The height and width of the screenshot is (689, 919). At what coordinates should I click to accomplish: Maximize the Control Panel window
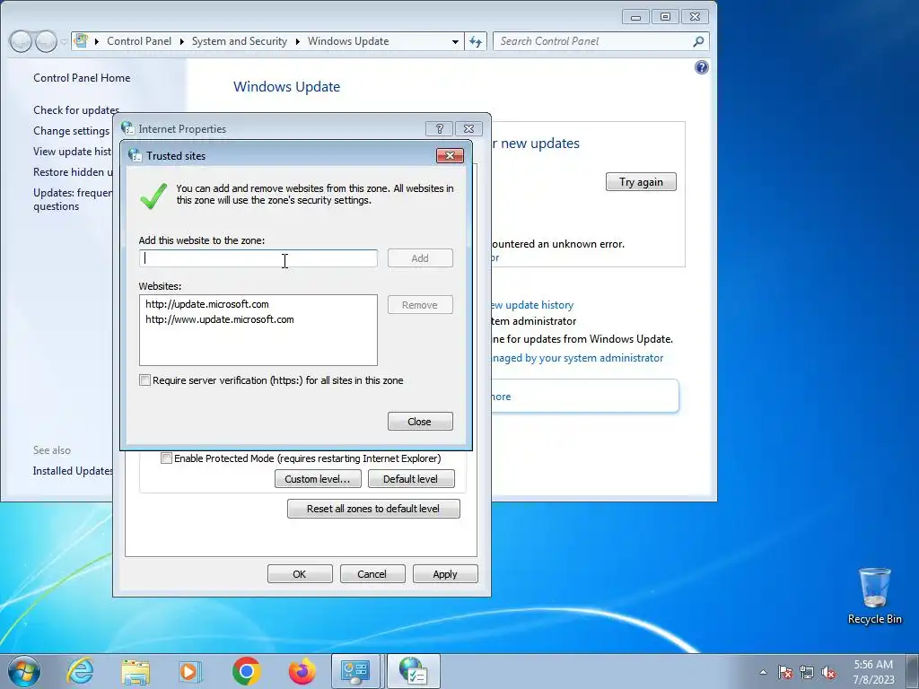coord(665,17)
